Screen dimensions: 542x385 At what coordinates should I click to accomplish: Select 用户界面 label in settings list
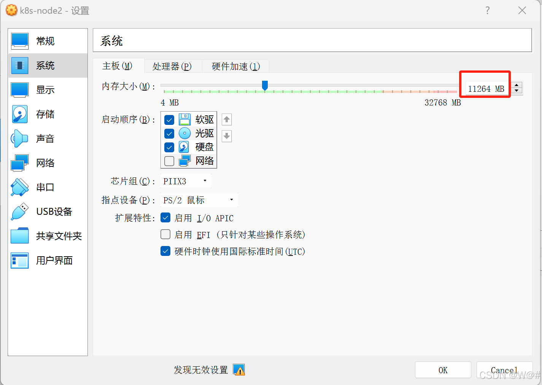coord(54,260)
